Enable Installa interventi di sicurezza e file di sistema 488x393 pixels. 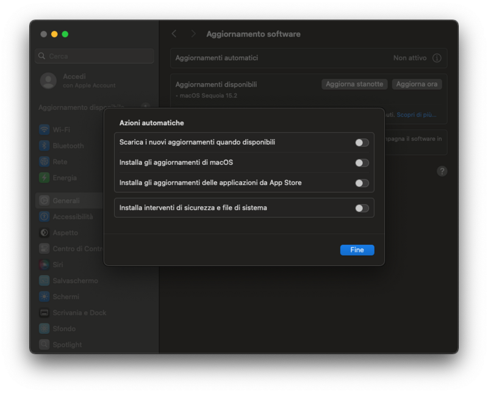[x=361, y=207]
